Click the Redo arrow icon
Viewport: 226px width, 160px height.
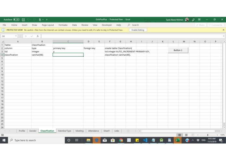34,20
